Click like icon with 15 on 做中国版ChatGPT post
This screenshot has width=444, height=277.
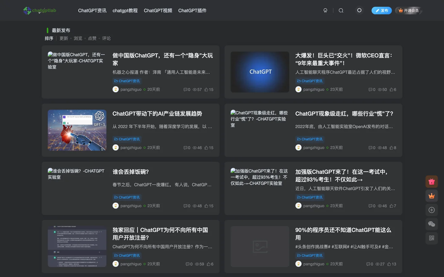click(206, 90)
